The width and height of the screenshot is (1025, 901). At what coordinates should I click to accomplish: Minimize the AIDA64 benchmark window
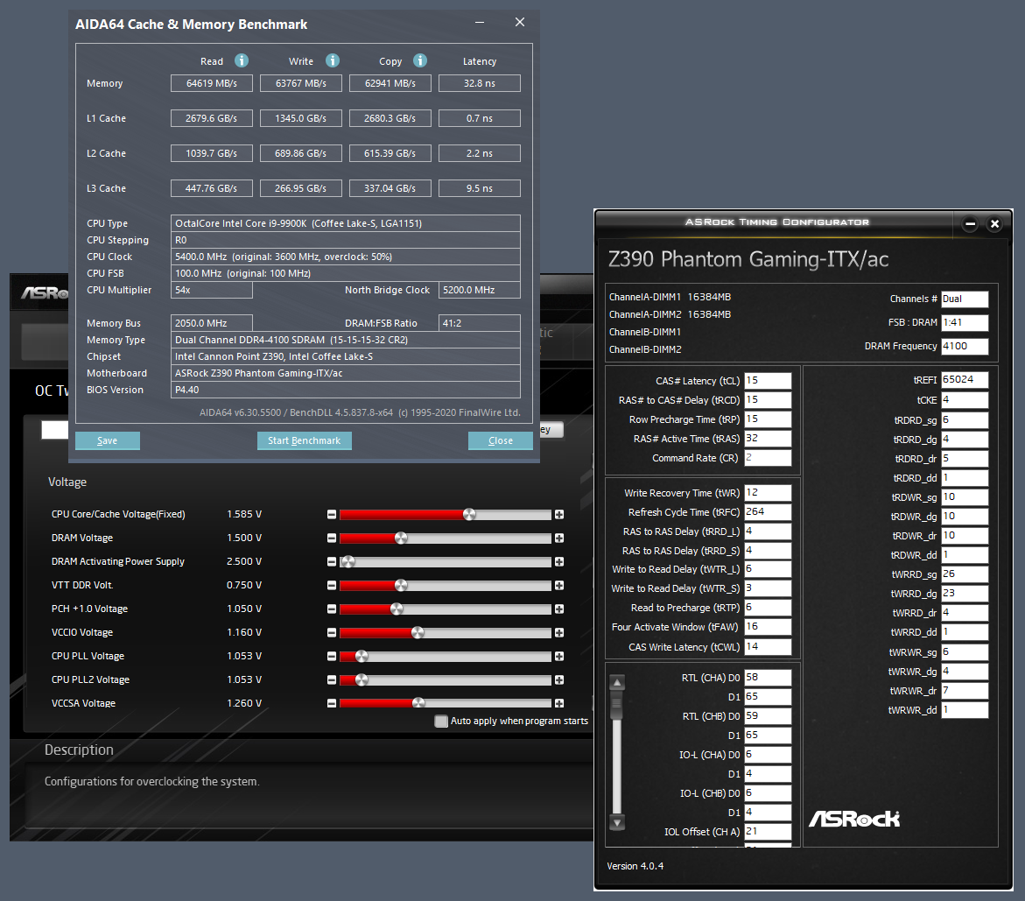[x=480, y=22]
